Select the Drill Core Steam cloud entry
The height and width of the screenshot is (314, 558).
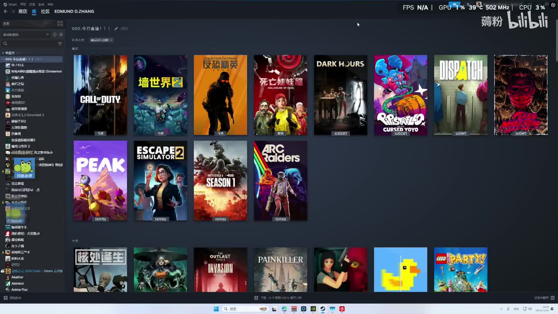[37, 271]
